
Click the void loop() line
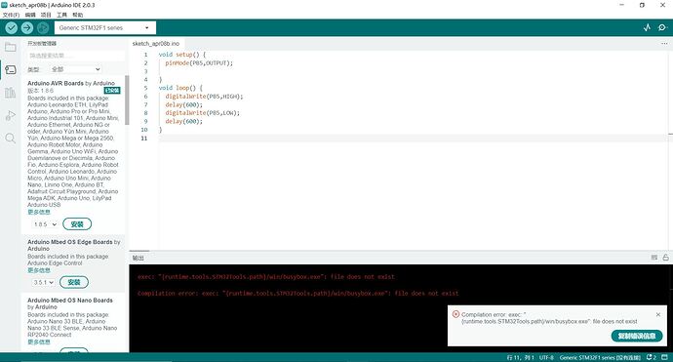(180, 88)
